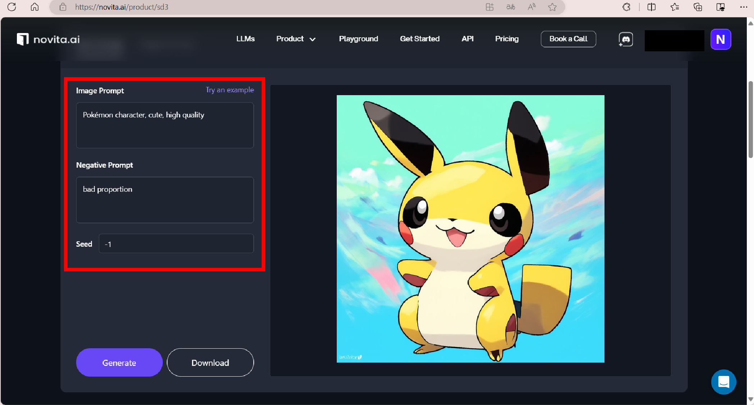Open read aloud icon in address bar
The height and width of the screenshot is (405, 754).
point(532,7)
